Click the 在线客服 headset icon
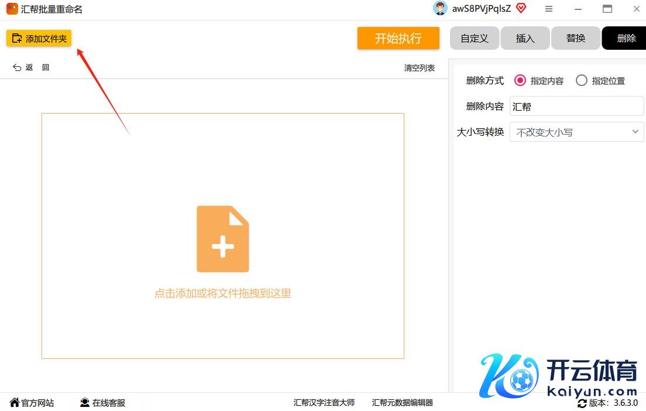646x411 pixels. pyautogui.click(x=85, y=403)
